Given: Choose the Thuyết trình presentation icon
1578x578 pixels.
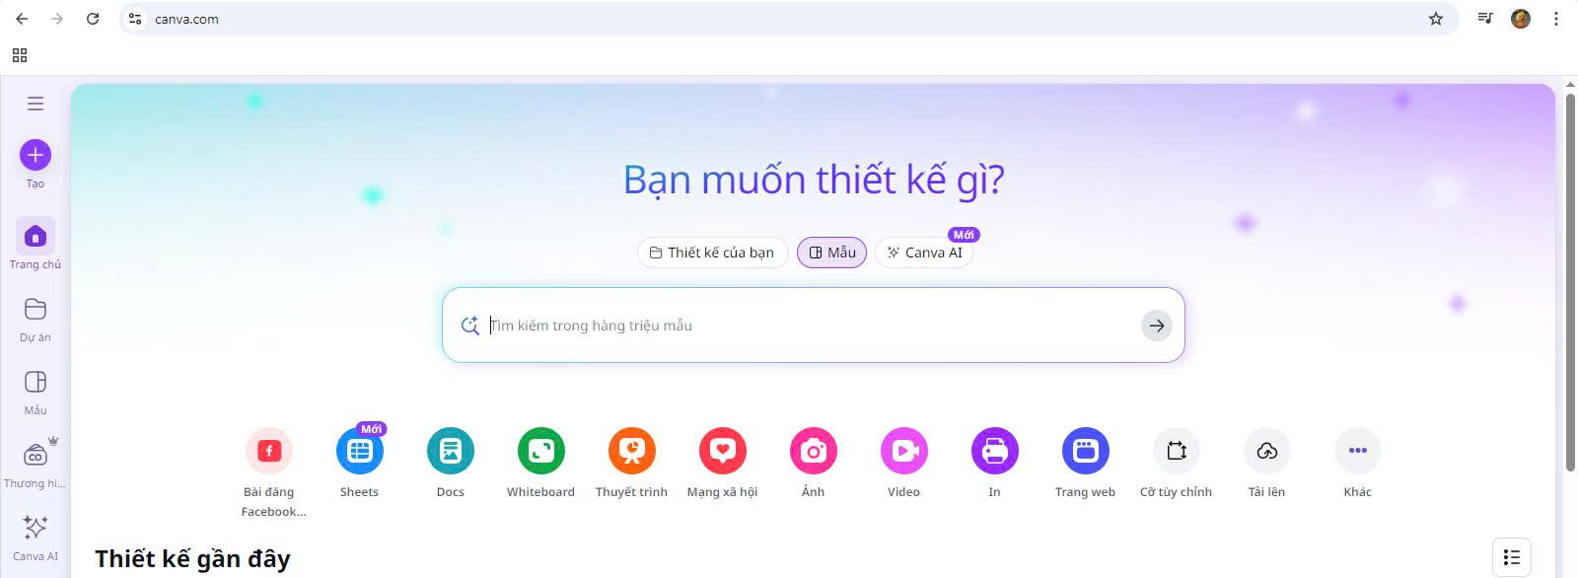Looking at the screenshot, I should point(632,451).
